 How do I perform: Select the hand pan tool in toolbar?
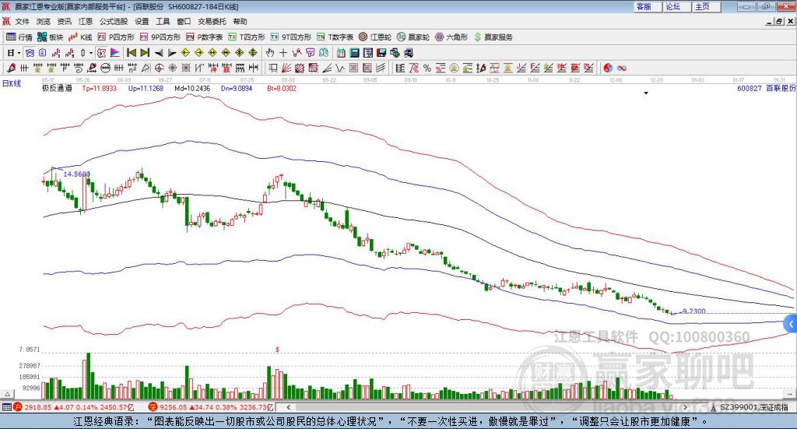tap(270, 52)
